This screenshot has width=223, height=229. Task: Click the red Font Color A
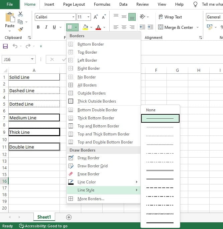coord(98,27)
